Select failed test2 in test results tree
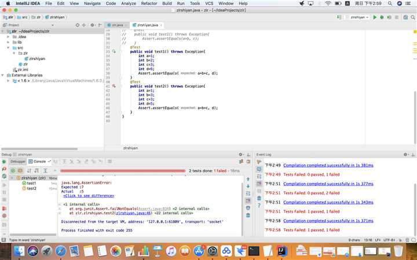This screenshot has height=260, width=417. click(31, 188)
